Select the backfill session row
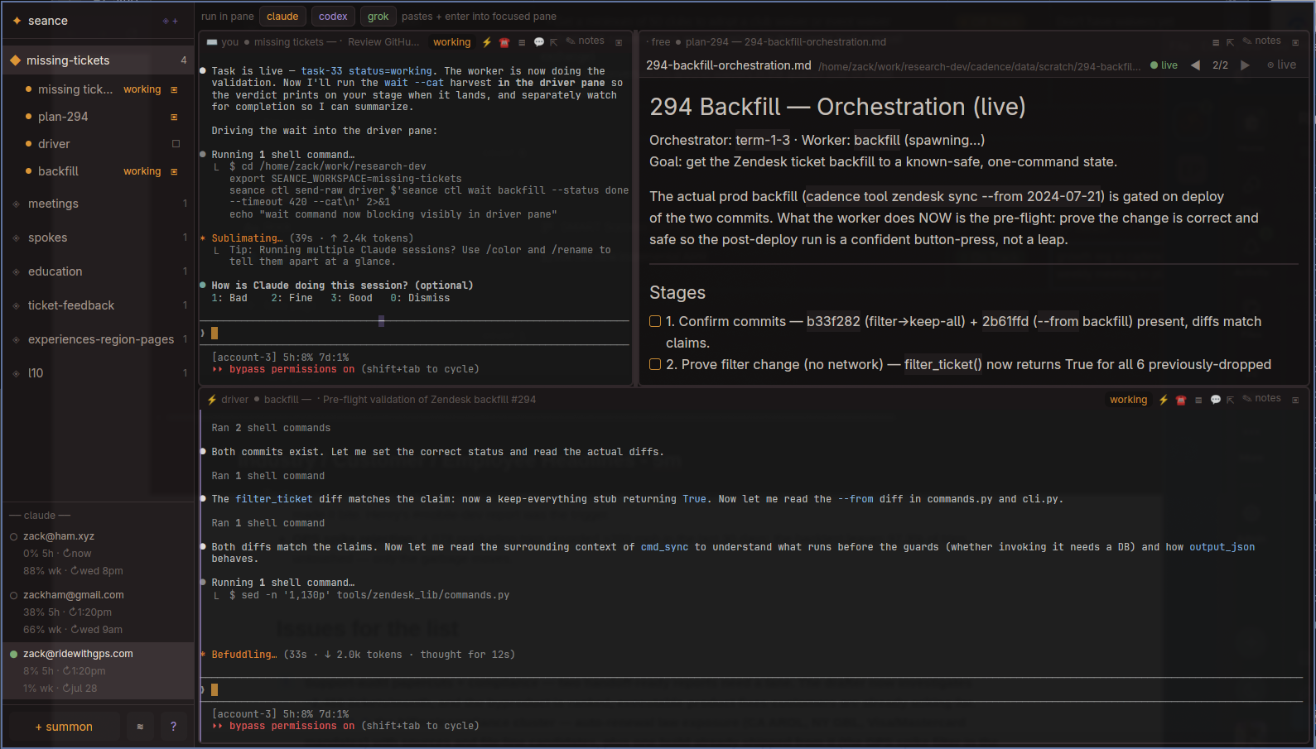 99,171
